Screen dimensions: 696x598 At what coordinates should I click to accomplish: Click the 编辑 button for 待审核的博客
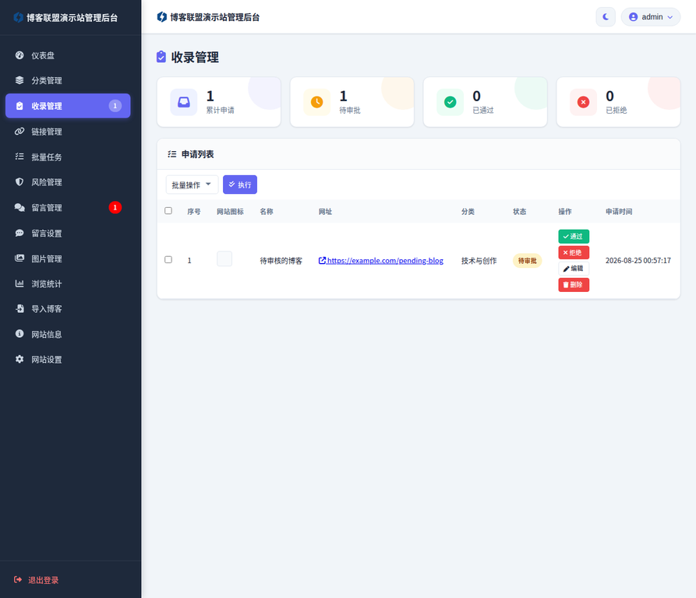click(x=574, y=269)
